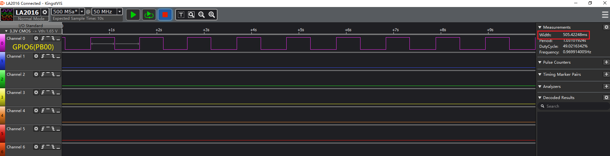
Task: Add a new Pulse Counter
Action: (x=606, y=62)
